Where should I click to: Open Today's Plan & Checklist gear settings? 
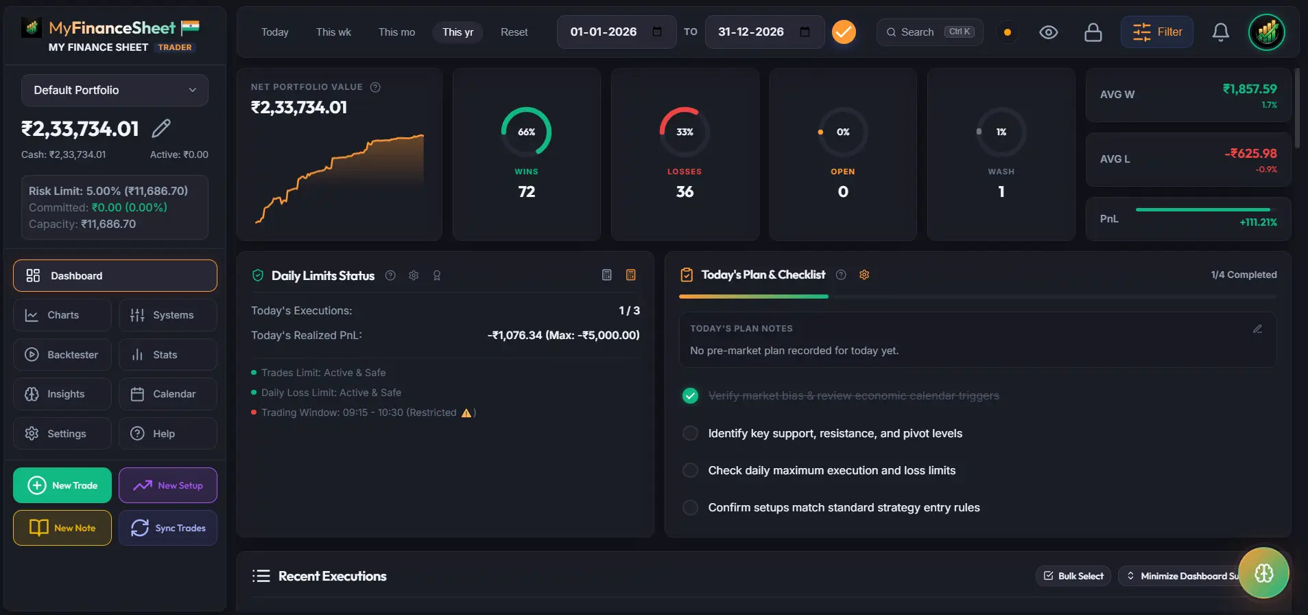point(864,275)
